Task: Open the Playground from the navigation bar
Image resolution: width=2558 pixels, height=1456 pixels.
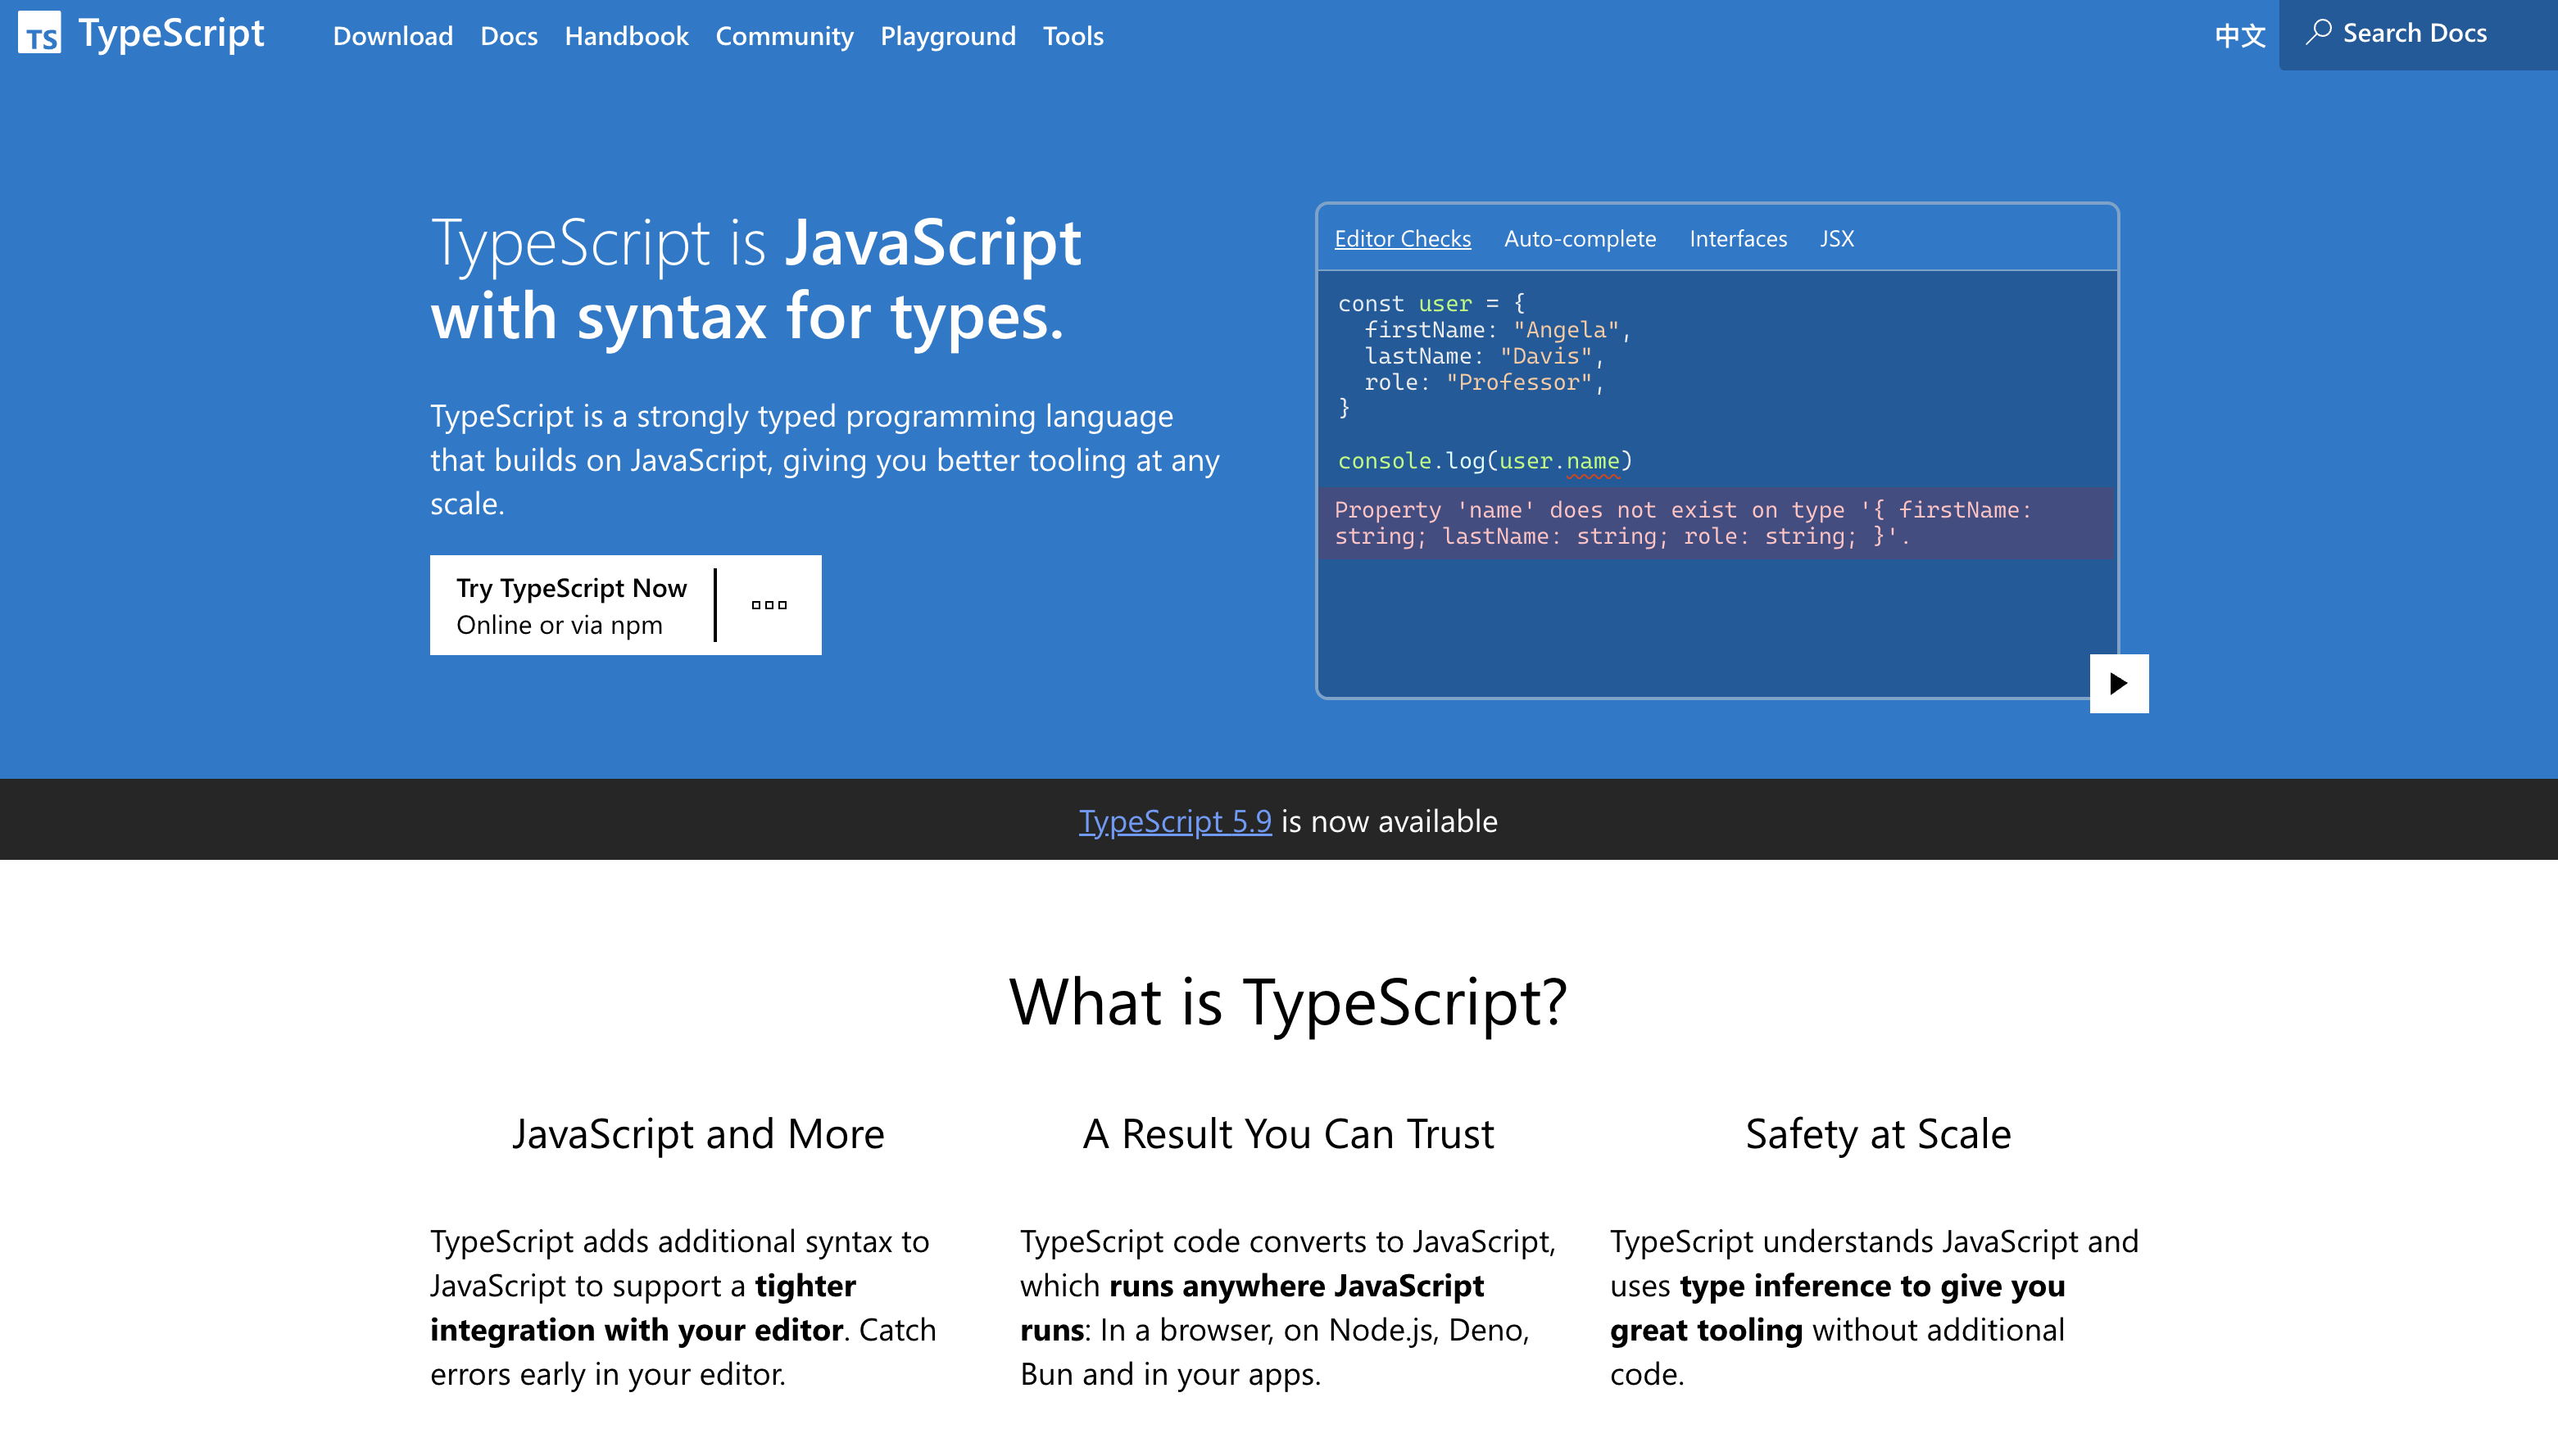Action: (x=947, y=36)
